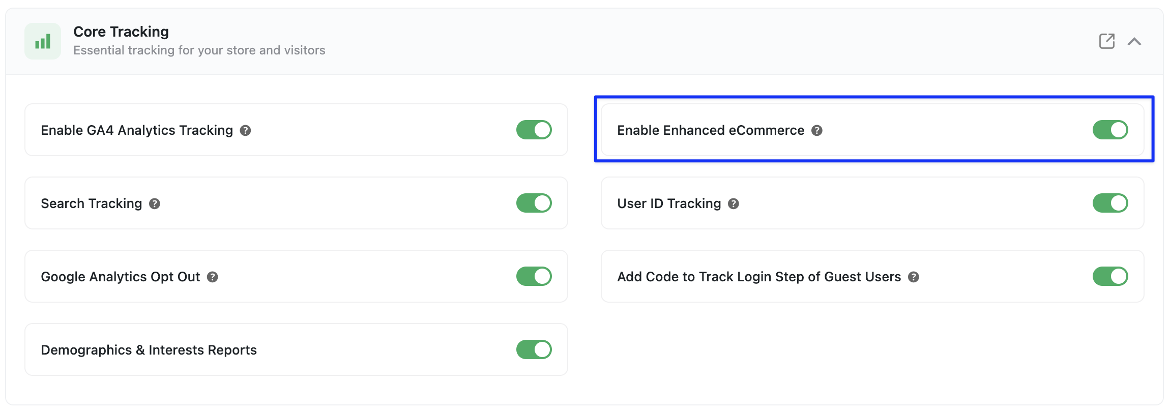This screenshot has width=1170, height=410.
Task: Turn off Search Tracking toggle
Action: 534,203
